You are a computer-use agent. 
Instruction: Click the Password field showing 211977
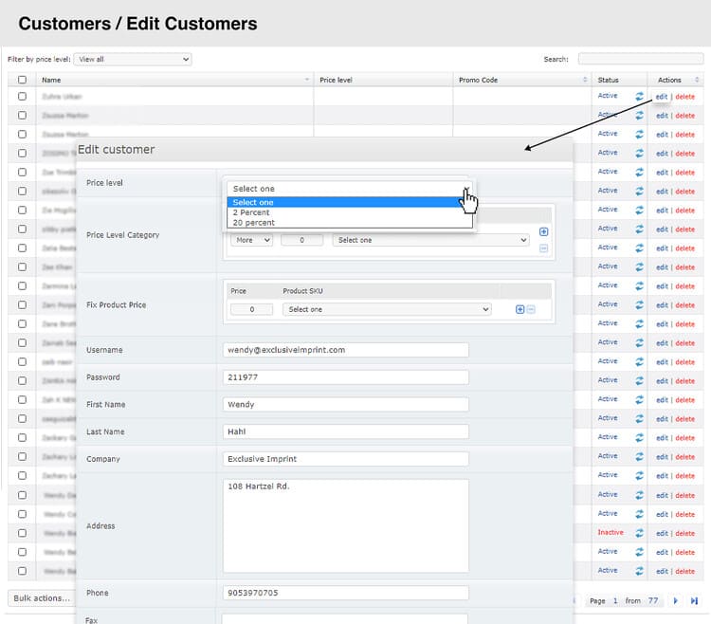(x=345, y=377)
